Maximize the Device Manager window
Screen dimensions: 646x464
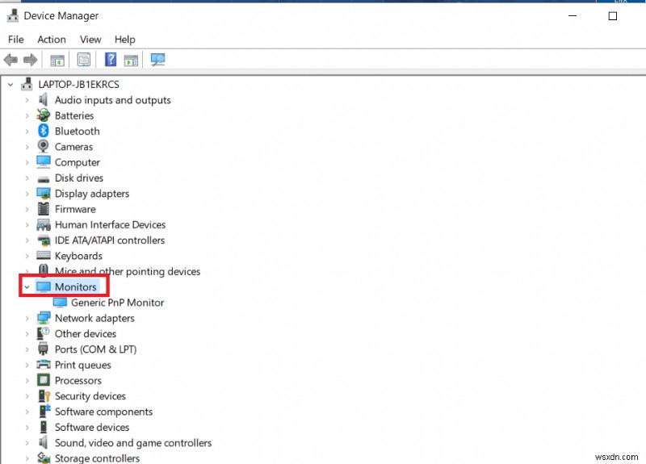tap(613, 15)
